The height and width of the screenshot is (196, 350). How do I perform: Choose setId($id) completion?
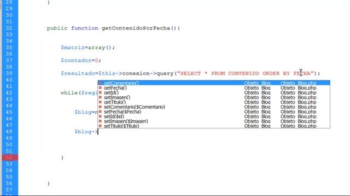214,117
